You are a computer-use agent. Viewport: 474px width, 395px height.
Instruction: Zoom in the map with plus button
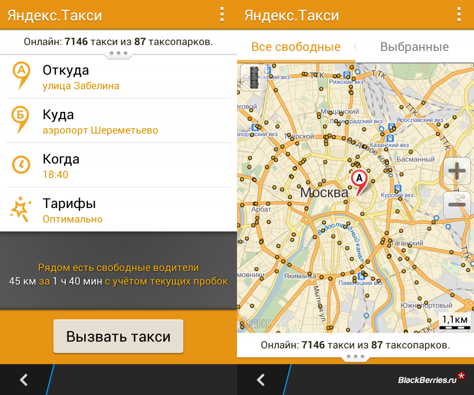point(457,171)
